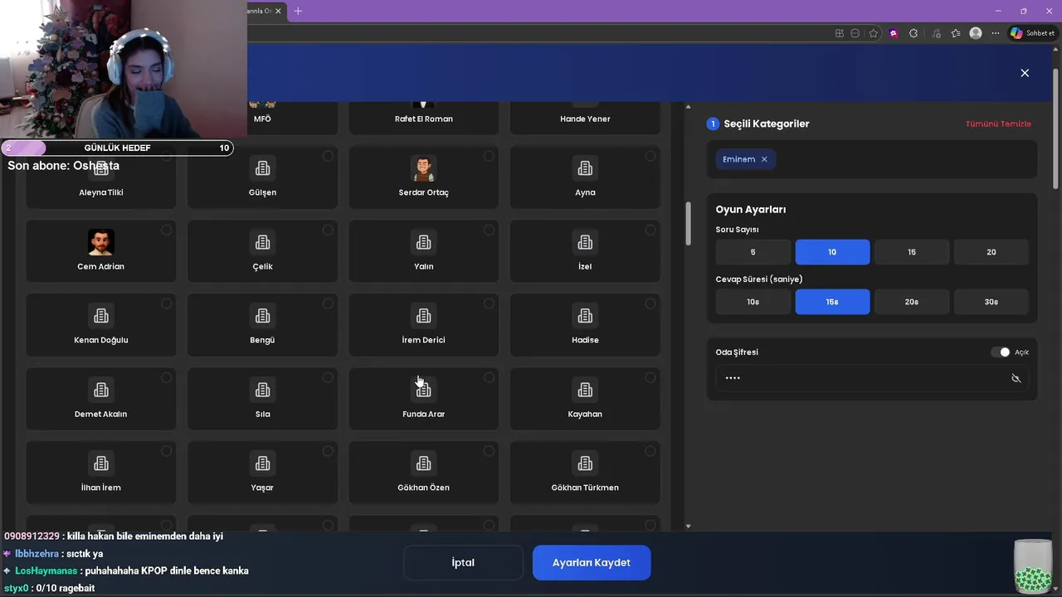Set question count to 10
This screenshot has height=597, width=1062.
coord(832,252)
